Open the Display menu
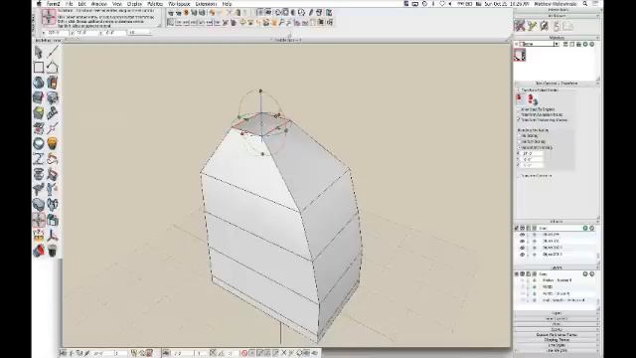The height and width of the screenshot is (358, 636). 134,4
